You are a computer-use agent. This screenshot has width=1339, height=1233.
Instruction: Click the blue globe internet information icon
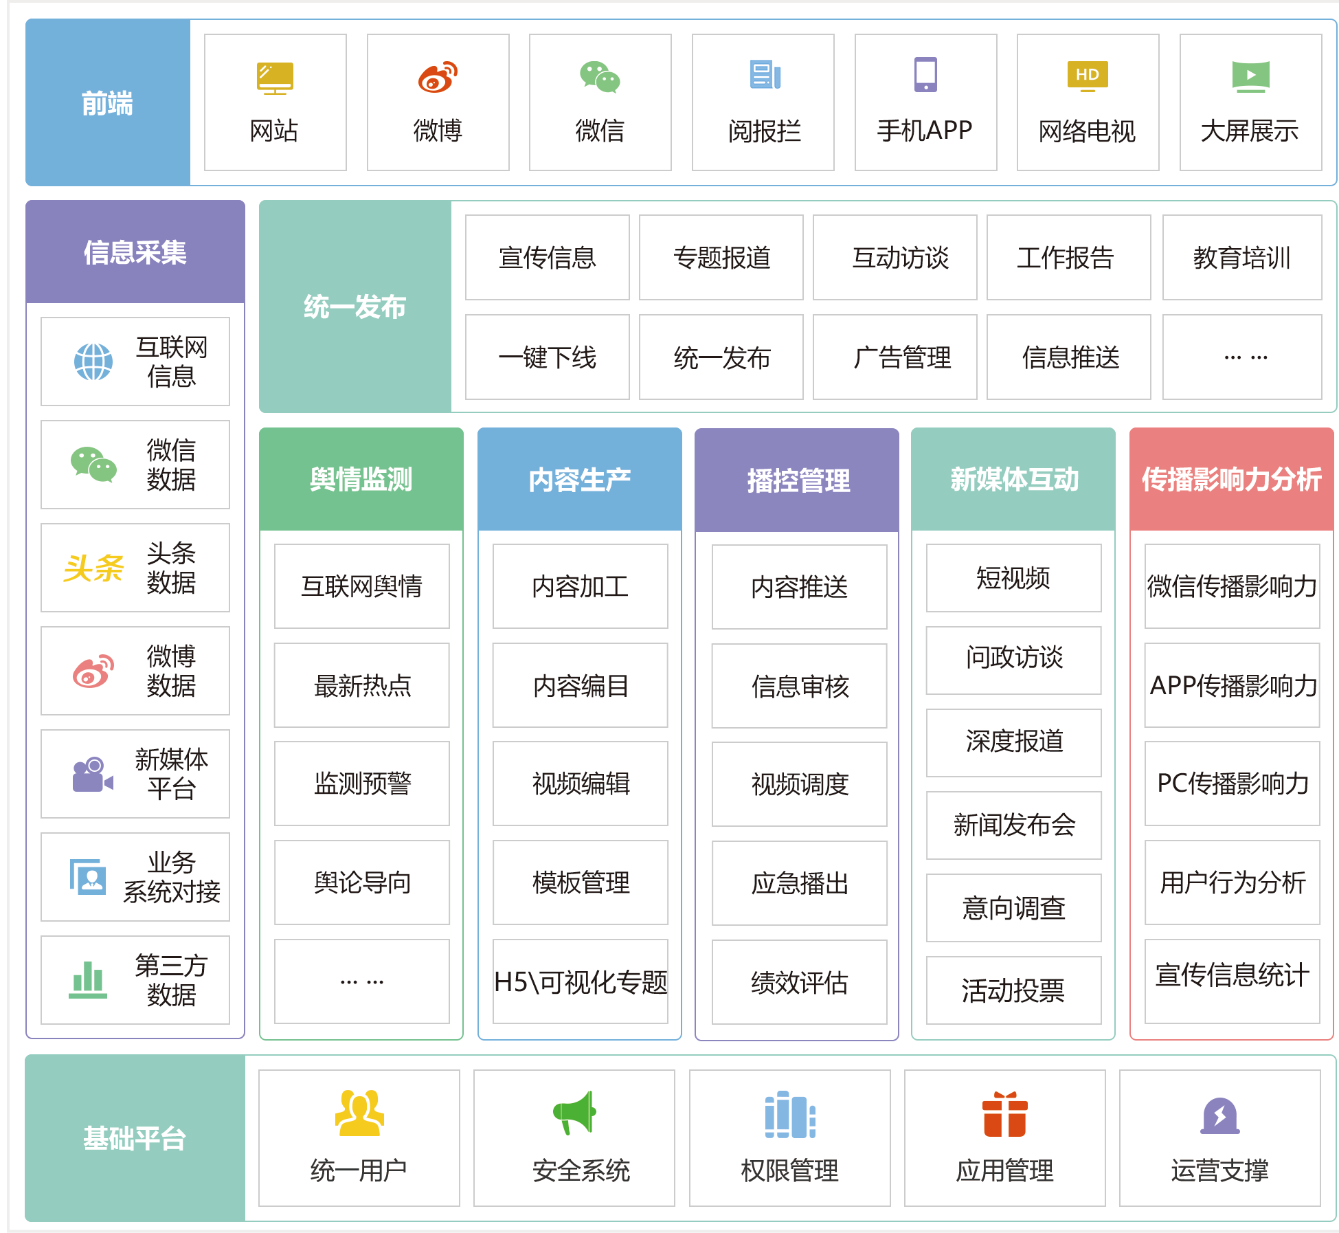pos(93,362)
